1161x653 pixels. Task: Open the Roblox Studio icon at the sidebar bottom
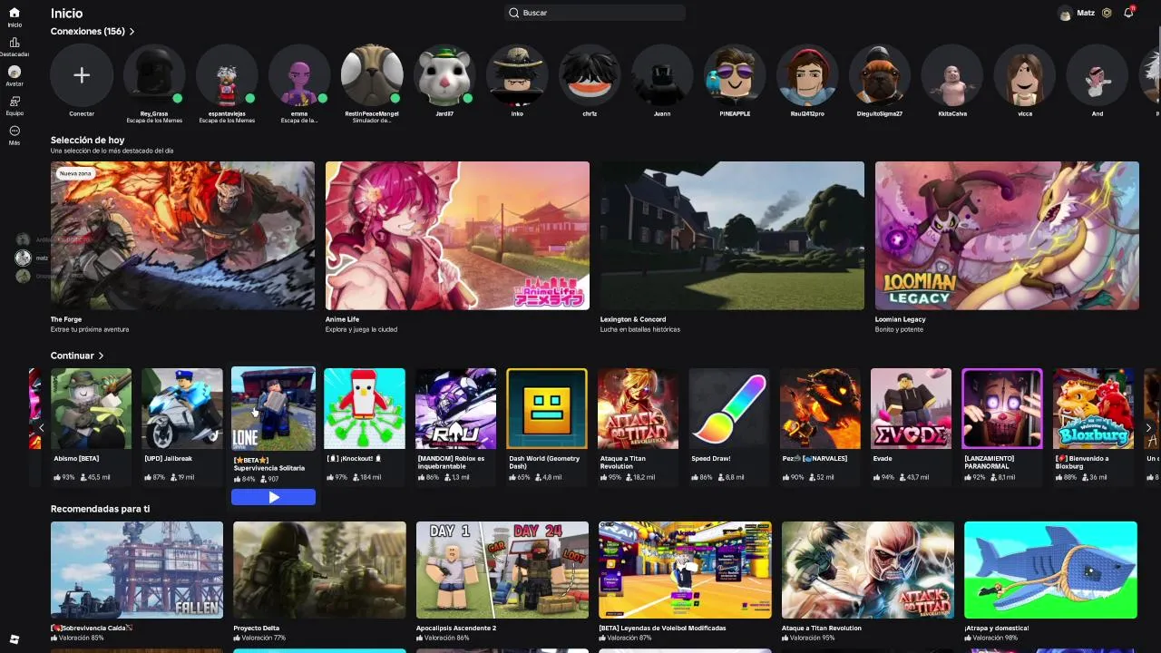coord(14,639)
